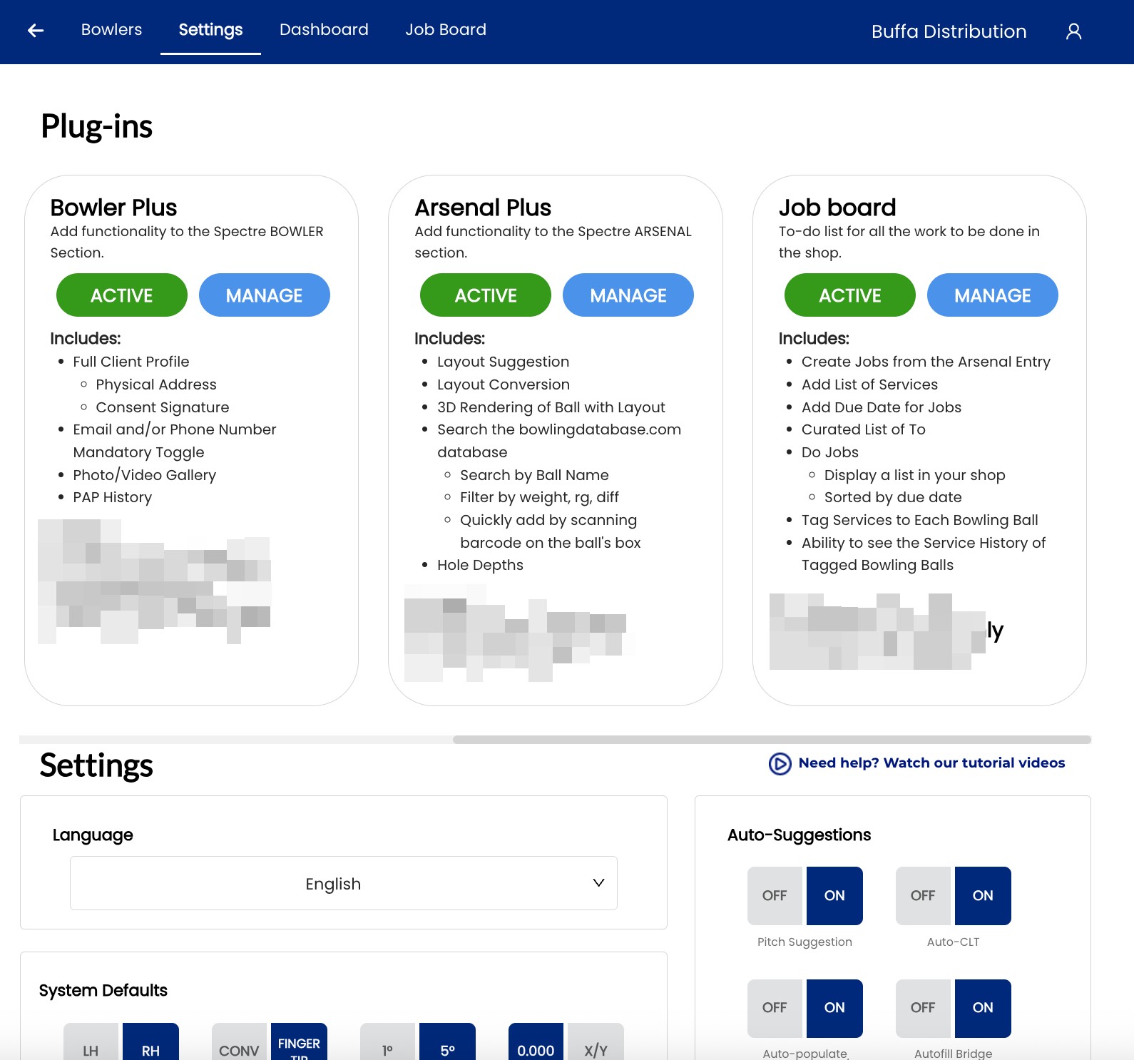Select LH in System Defaults
Image resolution: width=1134 pixels, height=1060 pixels.
click(x=91, y=1042)
